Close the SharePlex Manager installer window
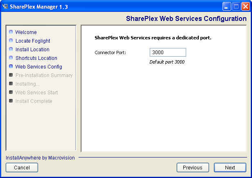Image resolution: width=252 pixels, height=178 pixels. coord(245,7)
